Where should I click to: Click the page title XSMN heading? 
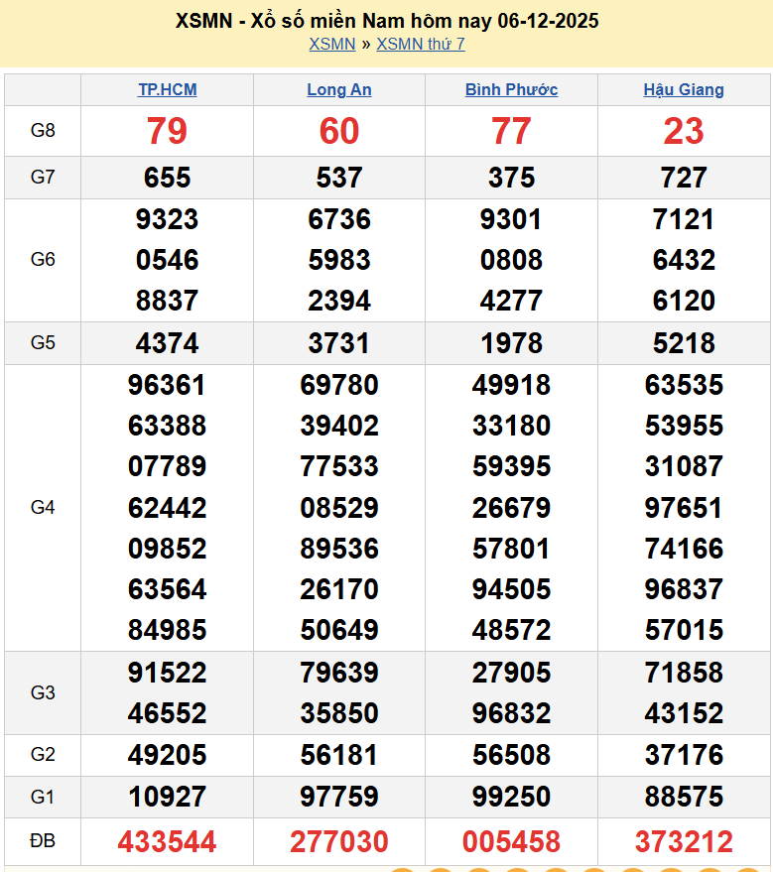click(x=386, y=21)
